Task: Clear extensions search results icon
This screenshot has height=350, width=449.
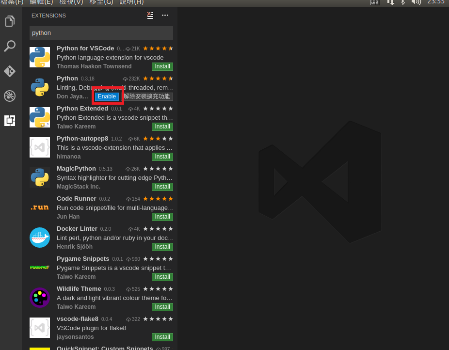Action: tap(150, 16)
